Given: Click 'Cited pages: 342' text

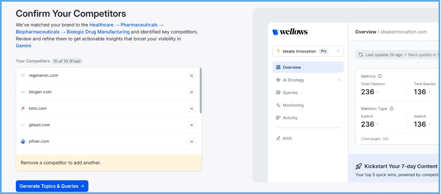Looking at the screenshot, I should pyautogui.click(x=375, y=139).
